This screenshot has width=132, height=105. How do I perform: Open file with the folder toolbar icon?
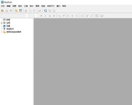pos(2,11)
